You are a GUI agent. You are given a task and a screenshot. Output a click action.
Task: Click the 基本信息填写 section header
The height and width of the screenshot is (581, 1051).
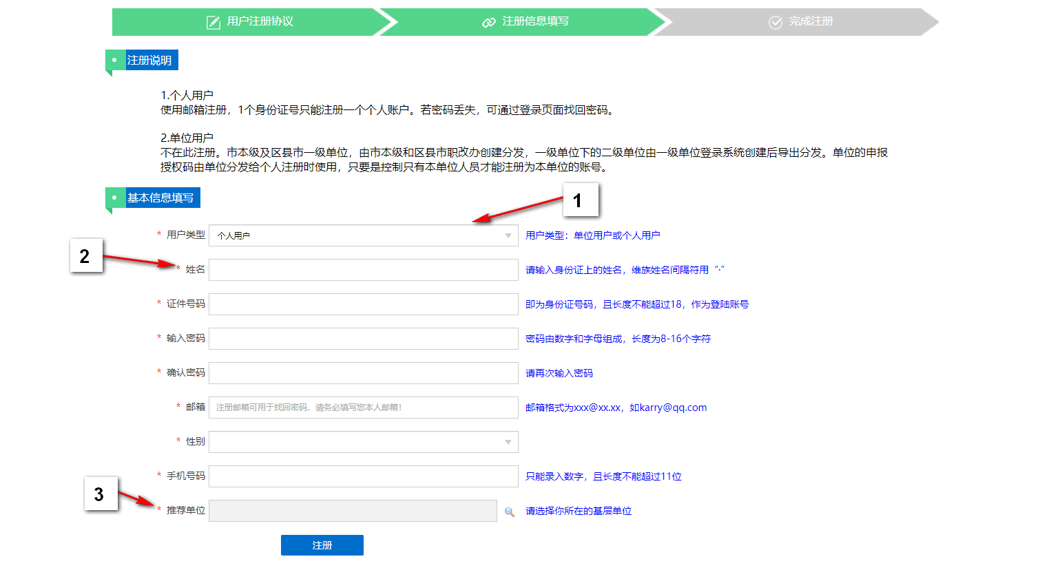point(160,198)
